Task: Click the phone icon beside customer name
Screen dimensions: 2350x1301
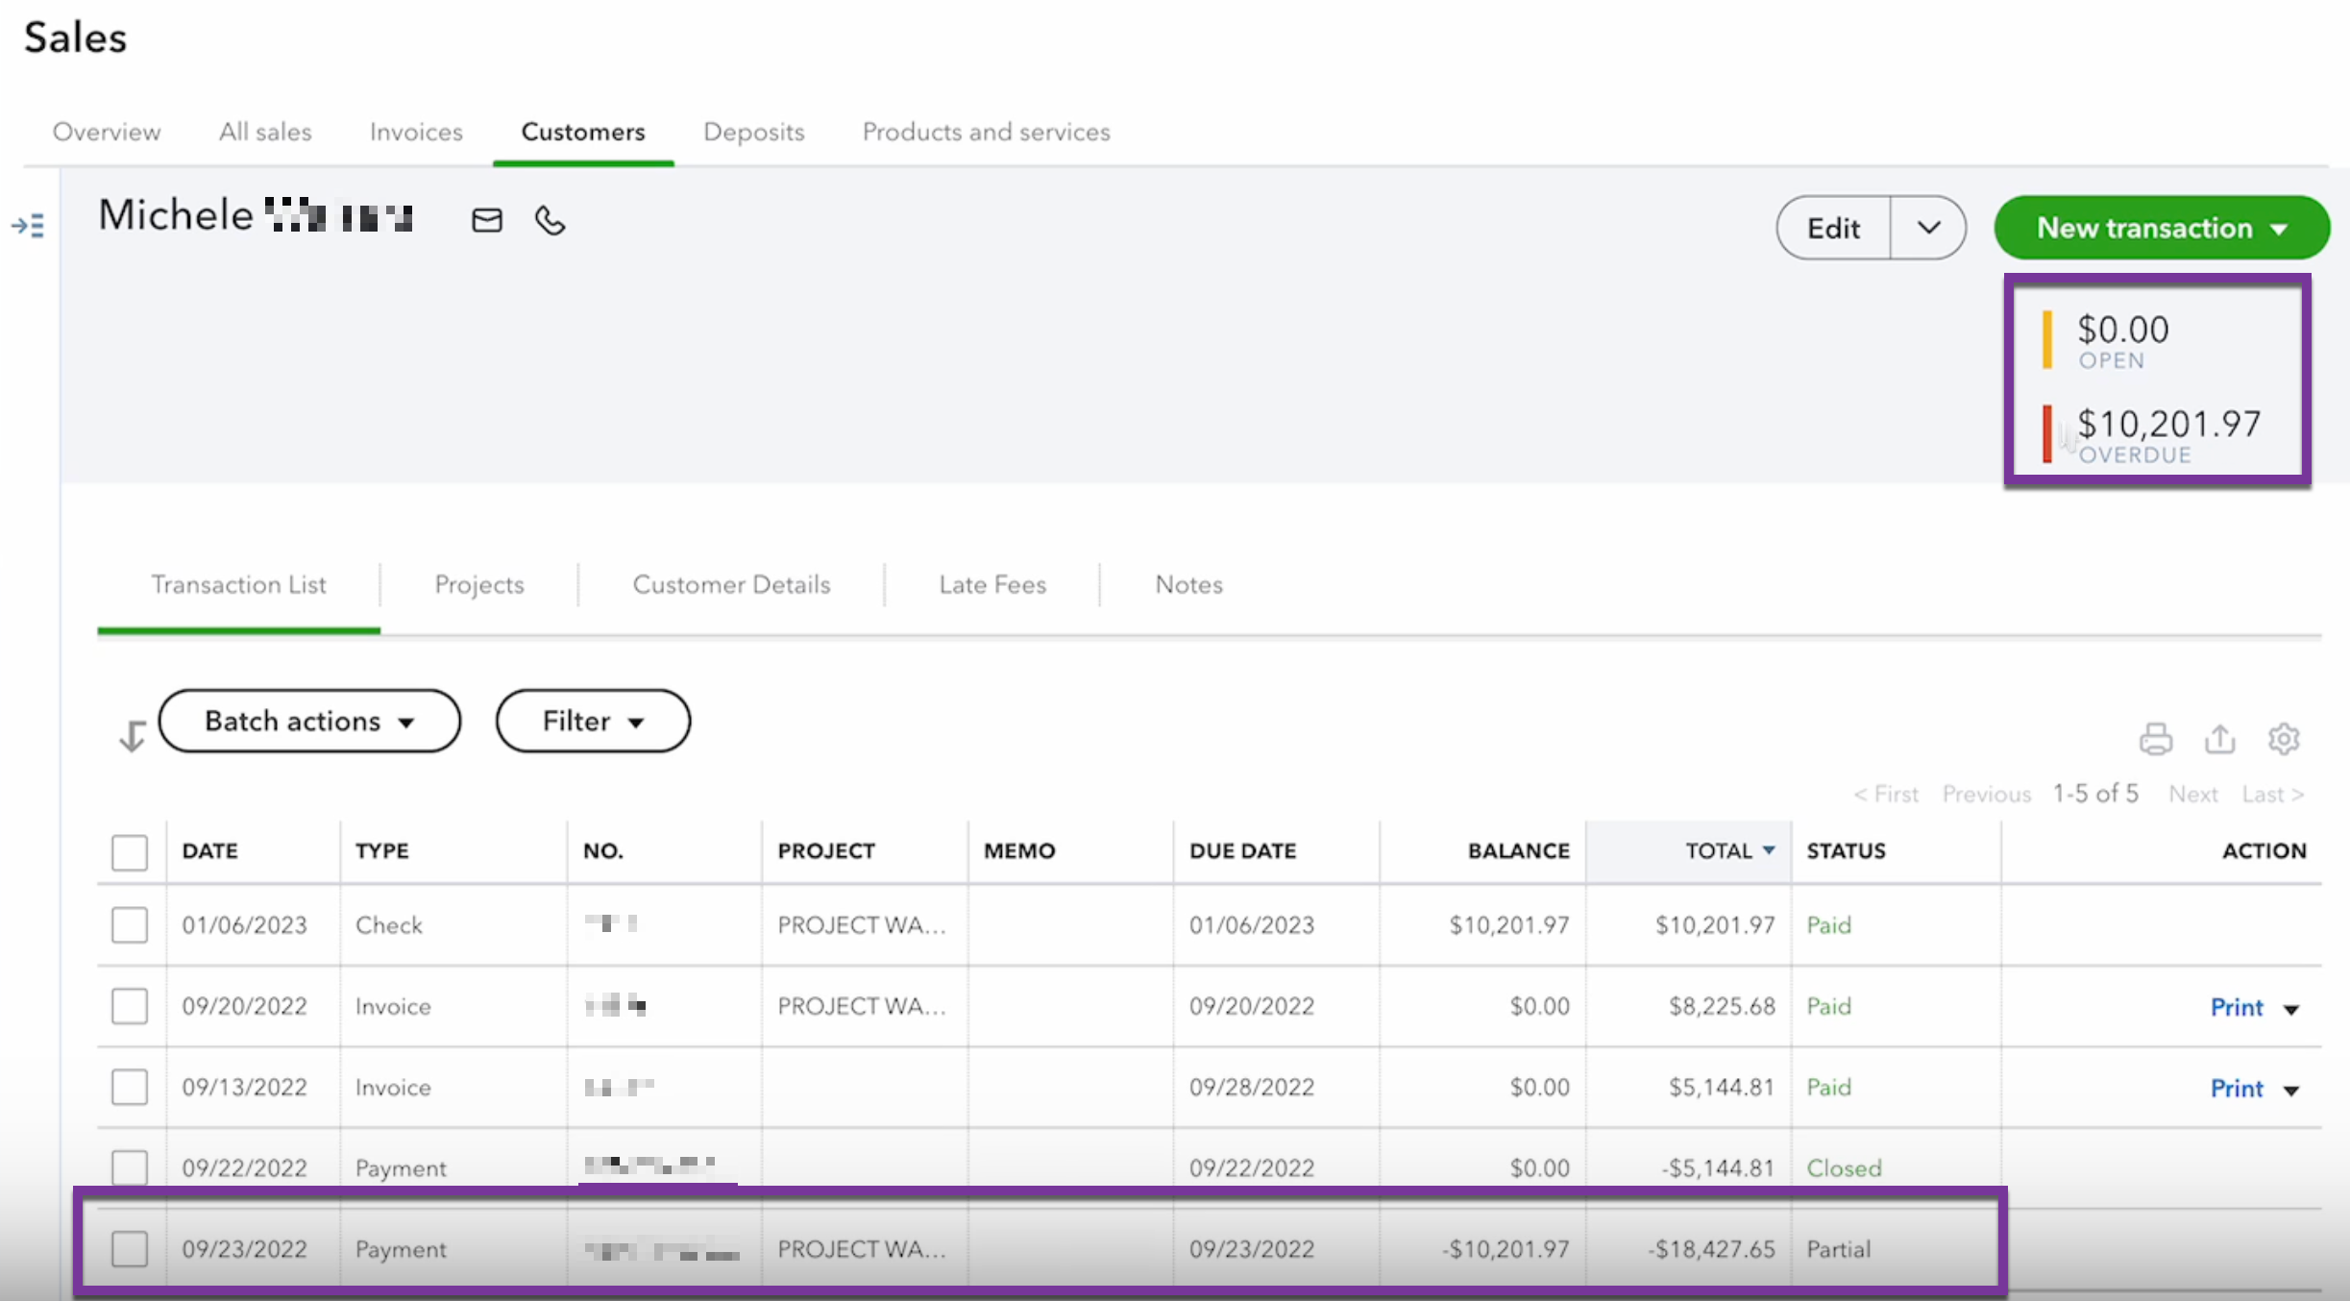Action: [550, 221]
